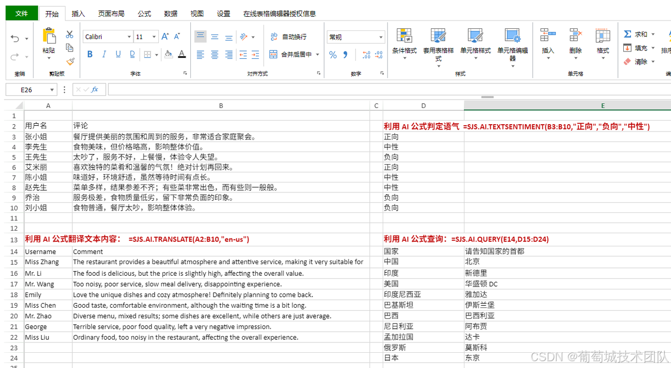
Task: Expand the 清除 dropdown arrow
Action: 653,62
